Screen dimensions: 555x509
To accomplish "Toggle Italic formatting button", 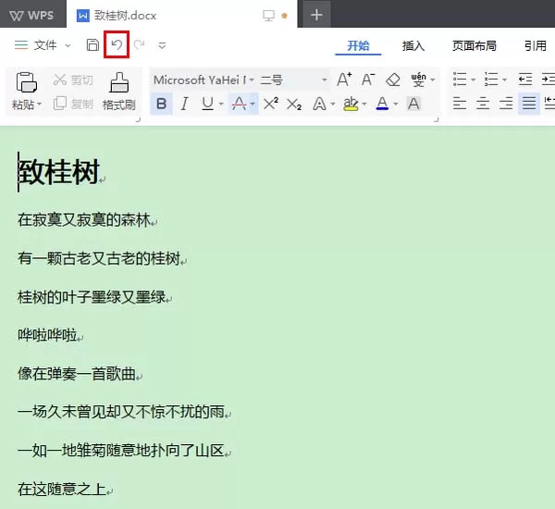I will coord(184,104).
